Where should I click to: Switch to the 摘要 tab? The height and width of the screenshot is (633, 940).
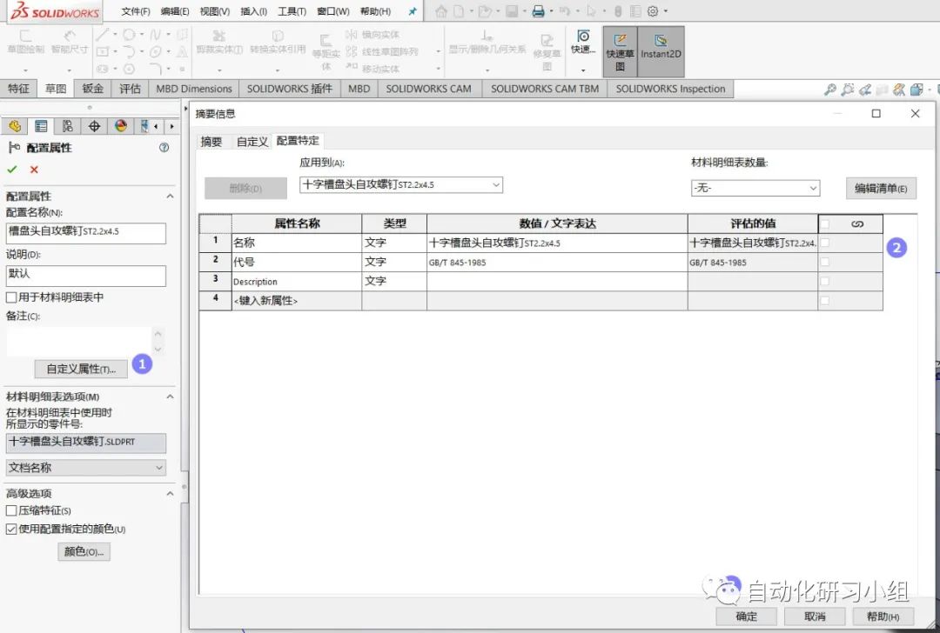click(x=211, y=142)
